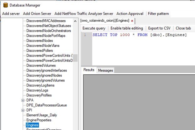This screenshot has width=195, height=130.
Task: Click the tree vertical scrollbar thumb
Action: [x=75, y=58]
